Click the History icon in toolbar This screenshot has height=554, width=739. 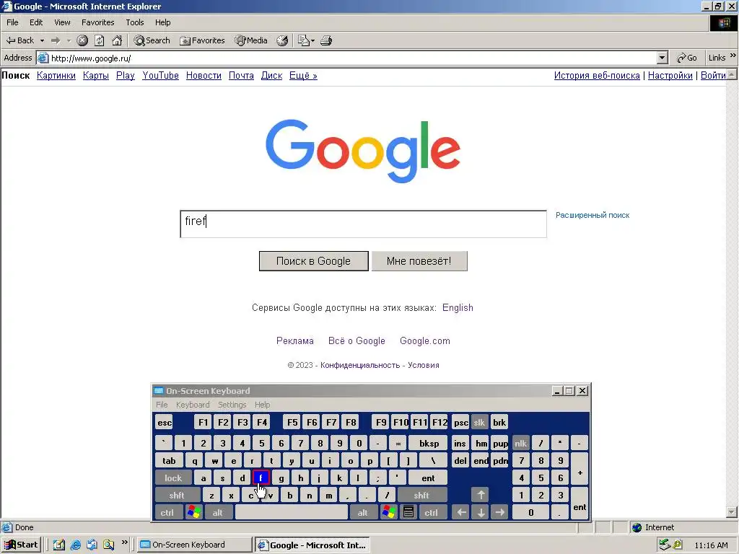[282, 40]
